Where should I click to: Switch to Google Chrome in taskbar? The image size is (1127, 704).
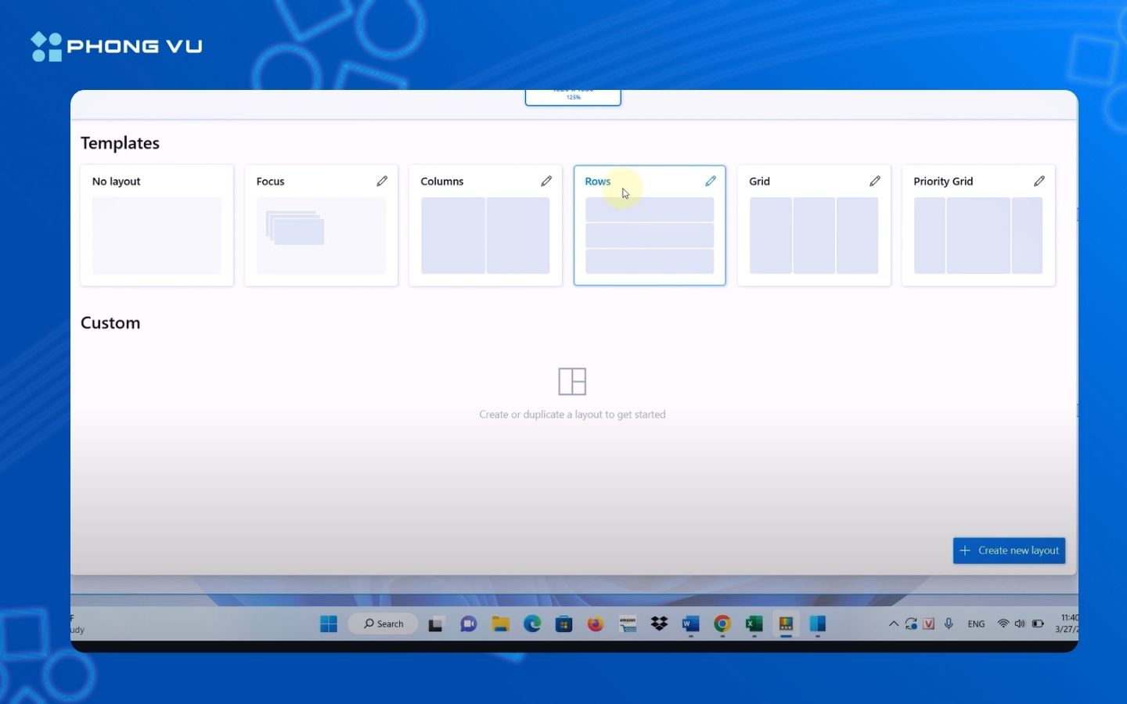click(722, 623)
